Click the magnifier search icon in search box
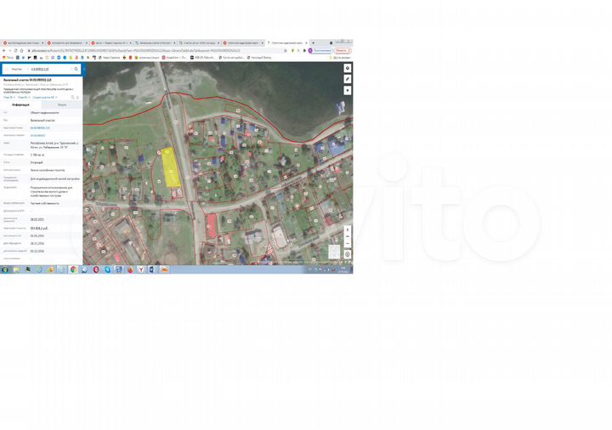Viewport: 612px width, 430px height. coord(76,69)
